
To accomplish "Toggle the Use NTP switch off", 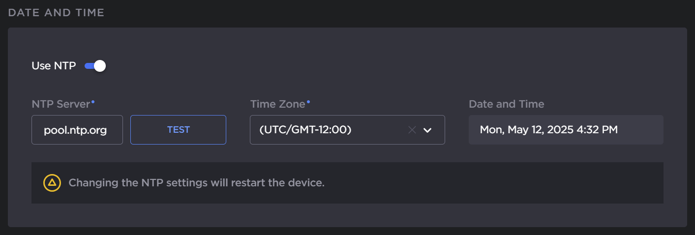I will 95,66.
